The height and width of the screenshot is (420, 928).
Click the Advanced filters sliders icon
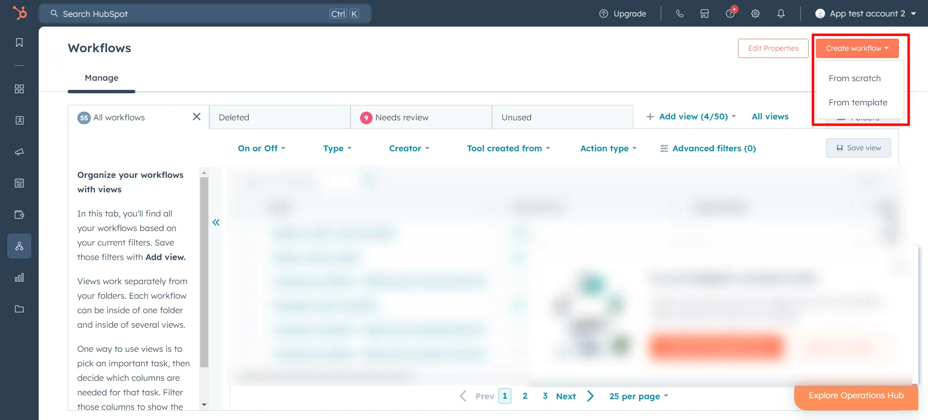tap(664, 148)
